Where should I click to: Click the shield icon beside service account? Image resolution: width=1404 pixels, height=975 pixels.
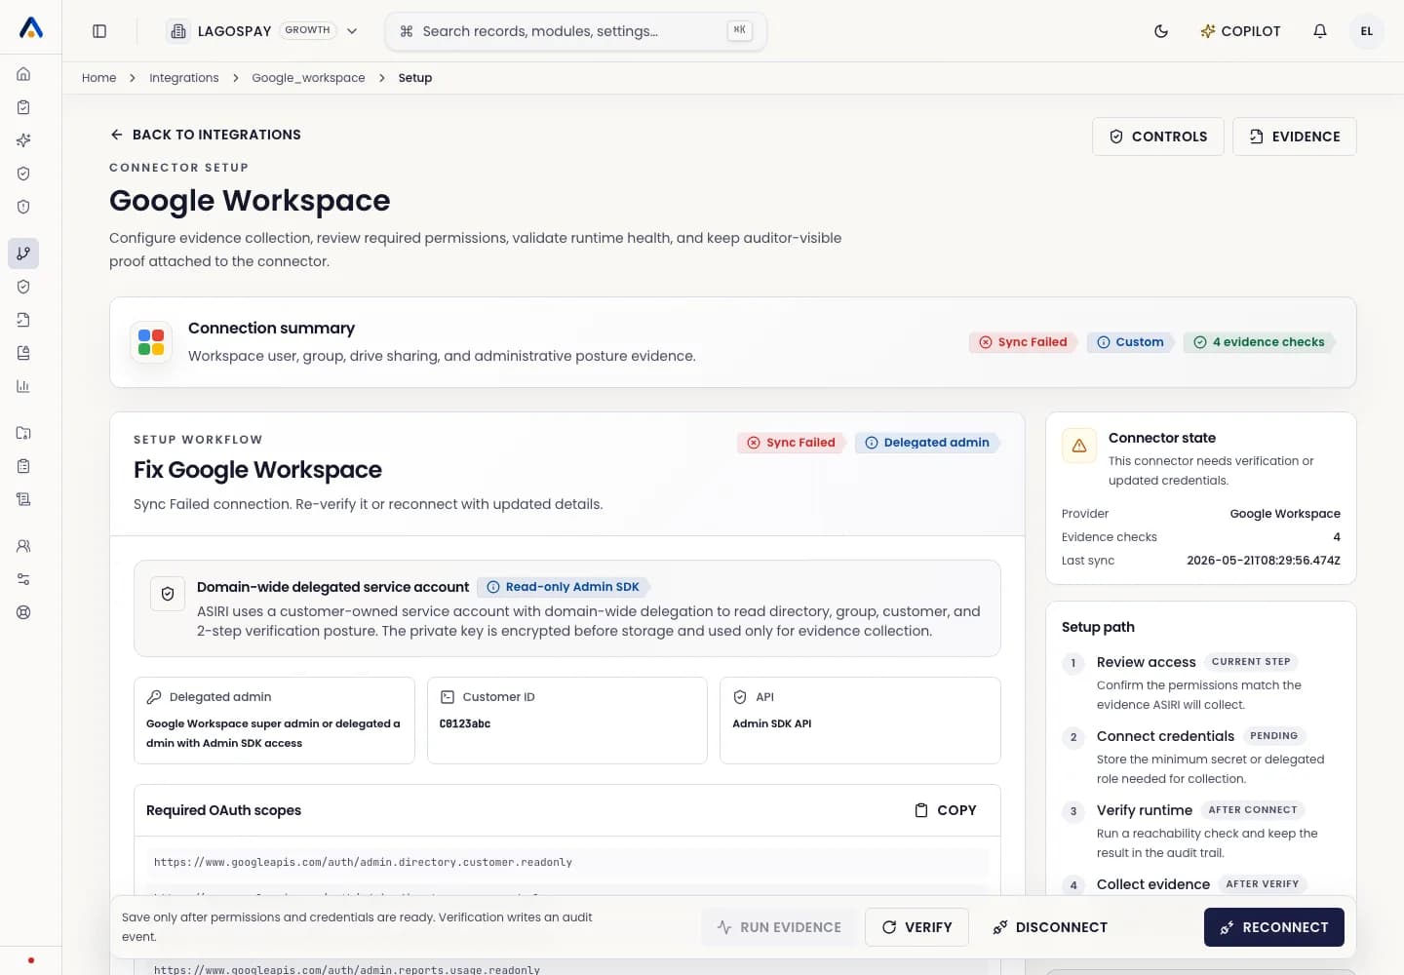click(x=168, y=594)
